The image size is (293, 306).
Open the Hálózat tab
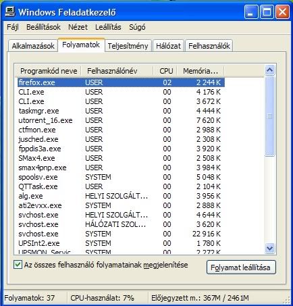click(168, 46)
